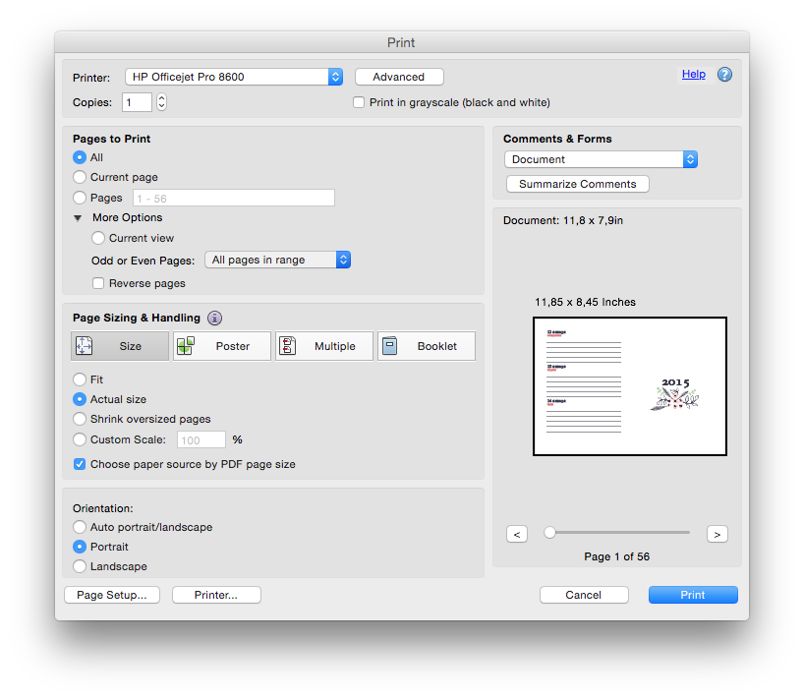
Task: Select the Current view radio button
Action: (x=98, y=238)
